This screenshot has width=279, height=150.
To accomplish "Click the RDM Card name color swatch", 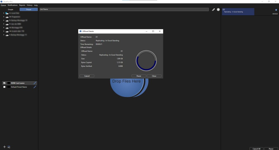I will (9, 83).
